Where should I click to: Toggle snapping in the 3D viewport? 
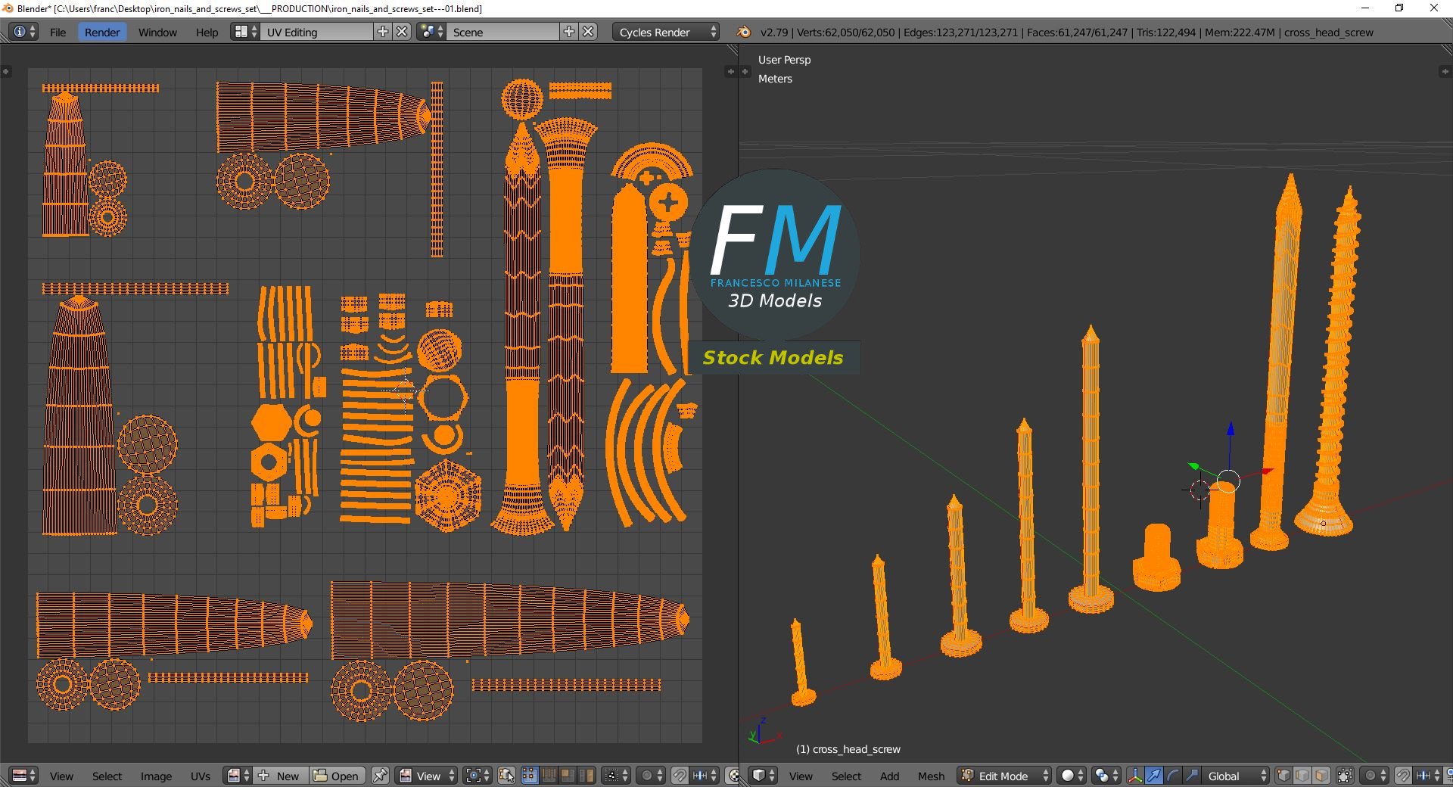(1403, 776)
